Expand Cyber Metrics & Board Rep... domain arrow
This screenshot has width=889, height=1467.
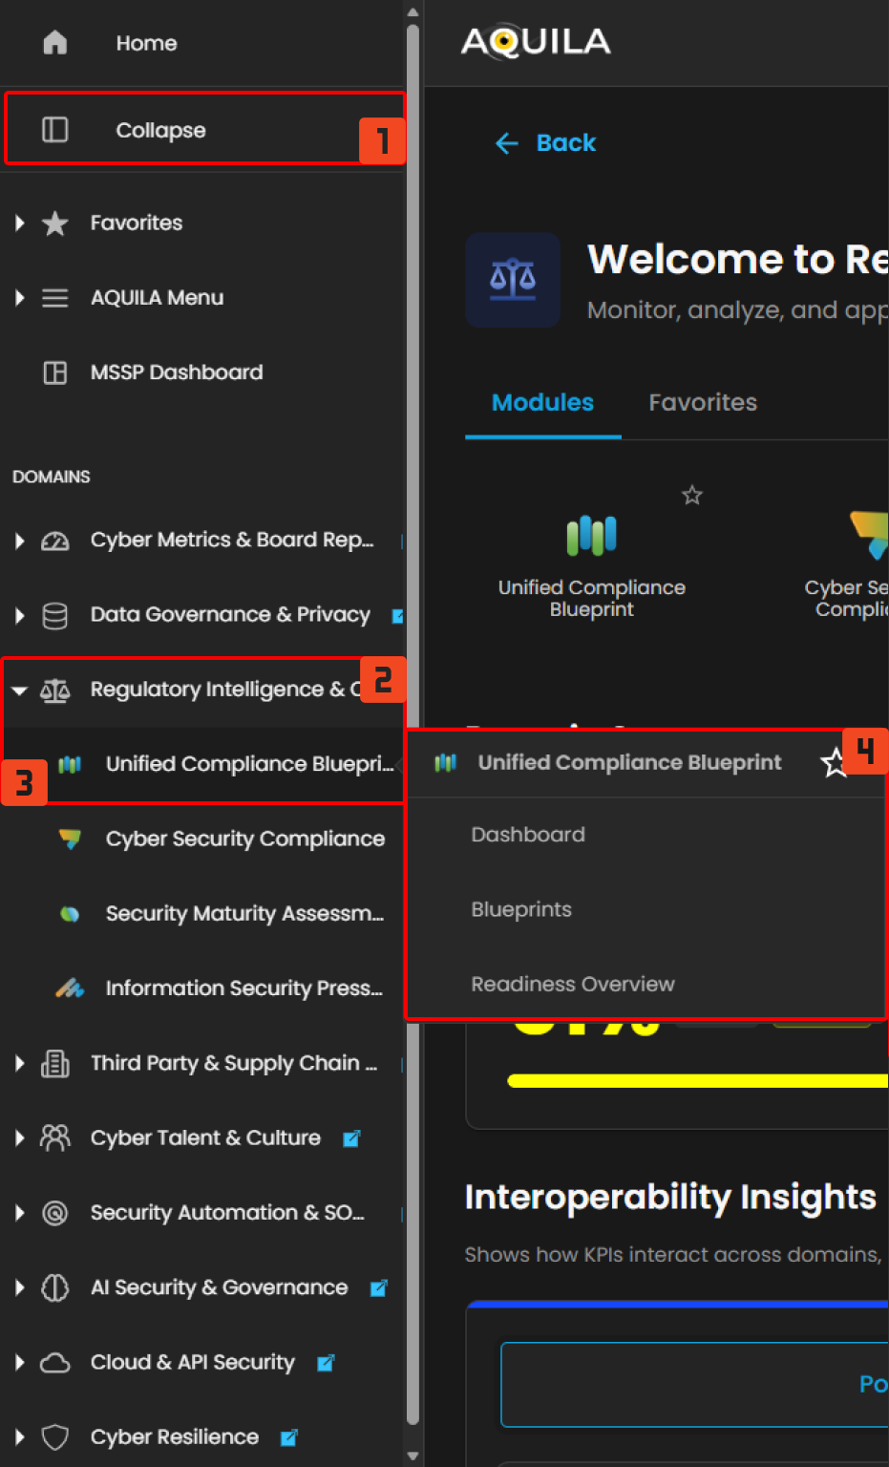tap(19, 541)
